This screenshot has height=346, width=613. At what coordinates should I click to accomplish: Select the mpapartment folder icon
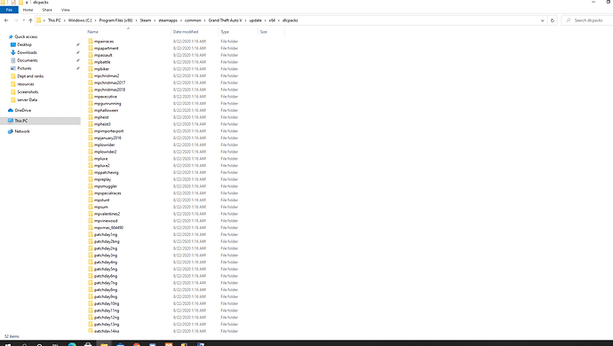(x=91, y=48)
